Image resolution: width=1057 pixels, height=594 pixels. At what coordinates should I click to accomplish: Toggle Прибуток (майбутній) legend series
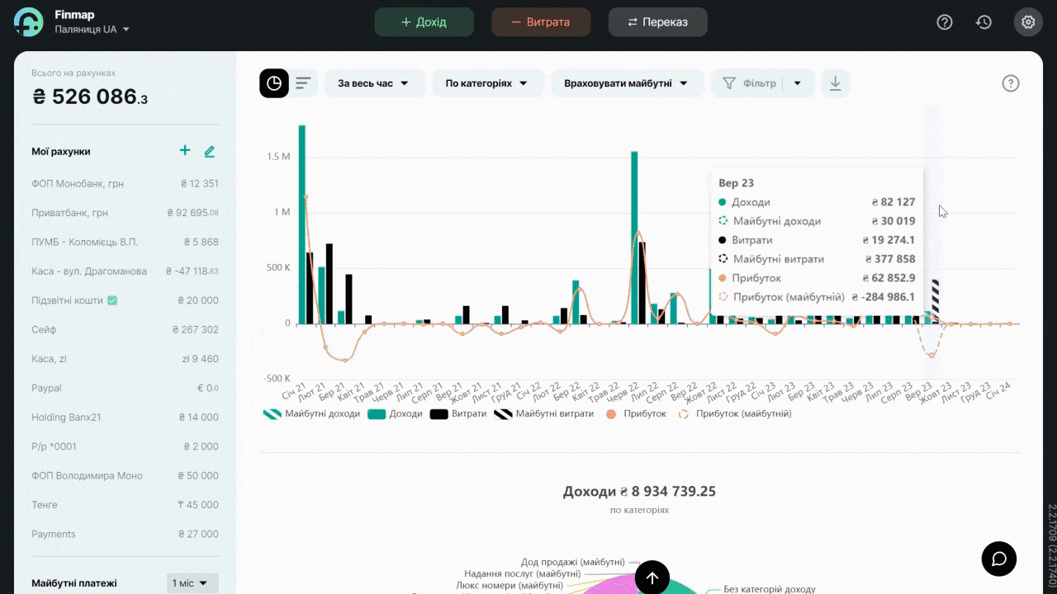tap(735, 413)
